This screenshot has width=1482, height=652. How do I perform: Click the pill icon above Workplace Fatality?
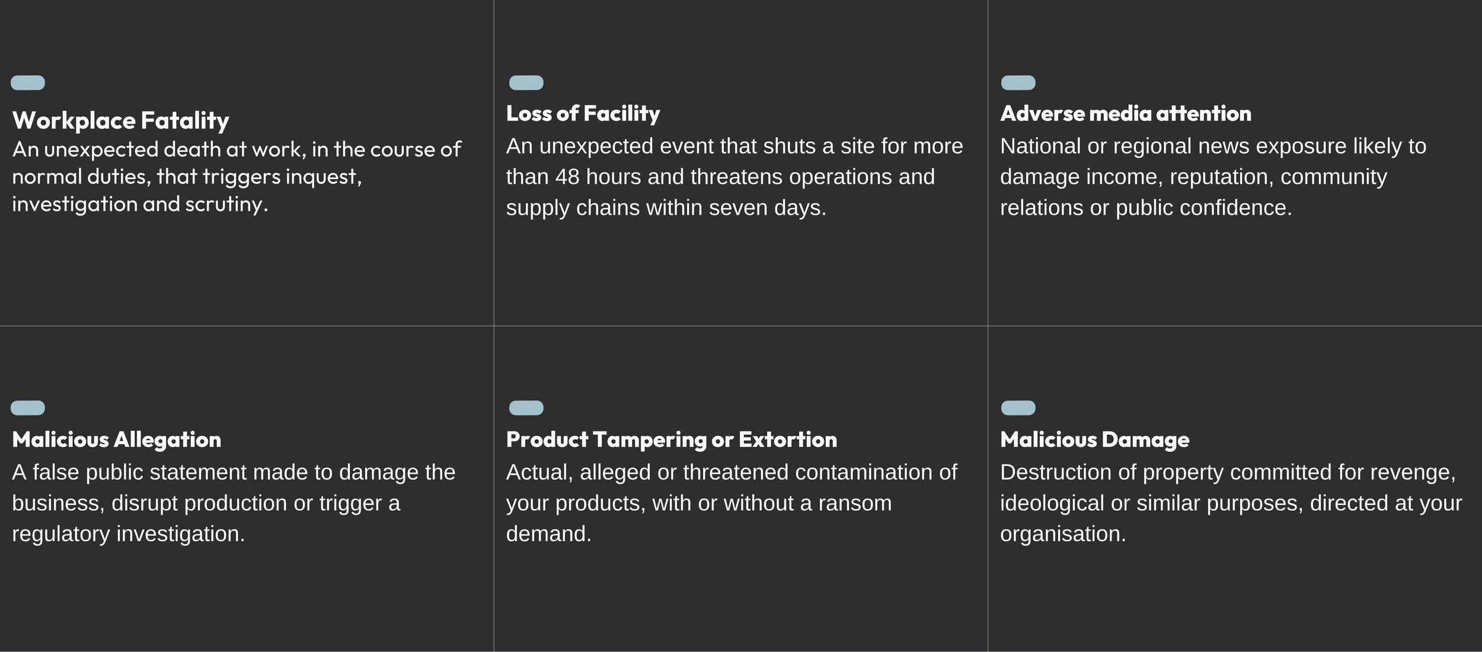28,83
